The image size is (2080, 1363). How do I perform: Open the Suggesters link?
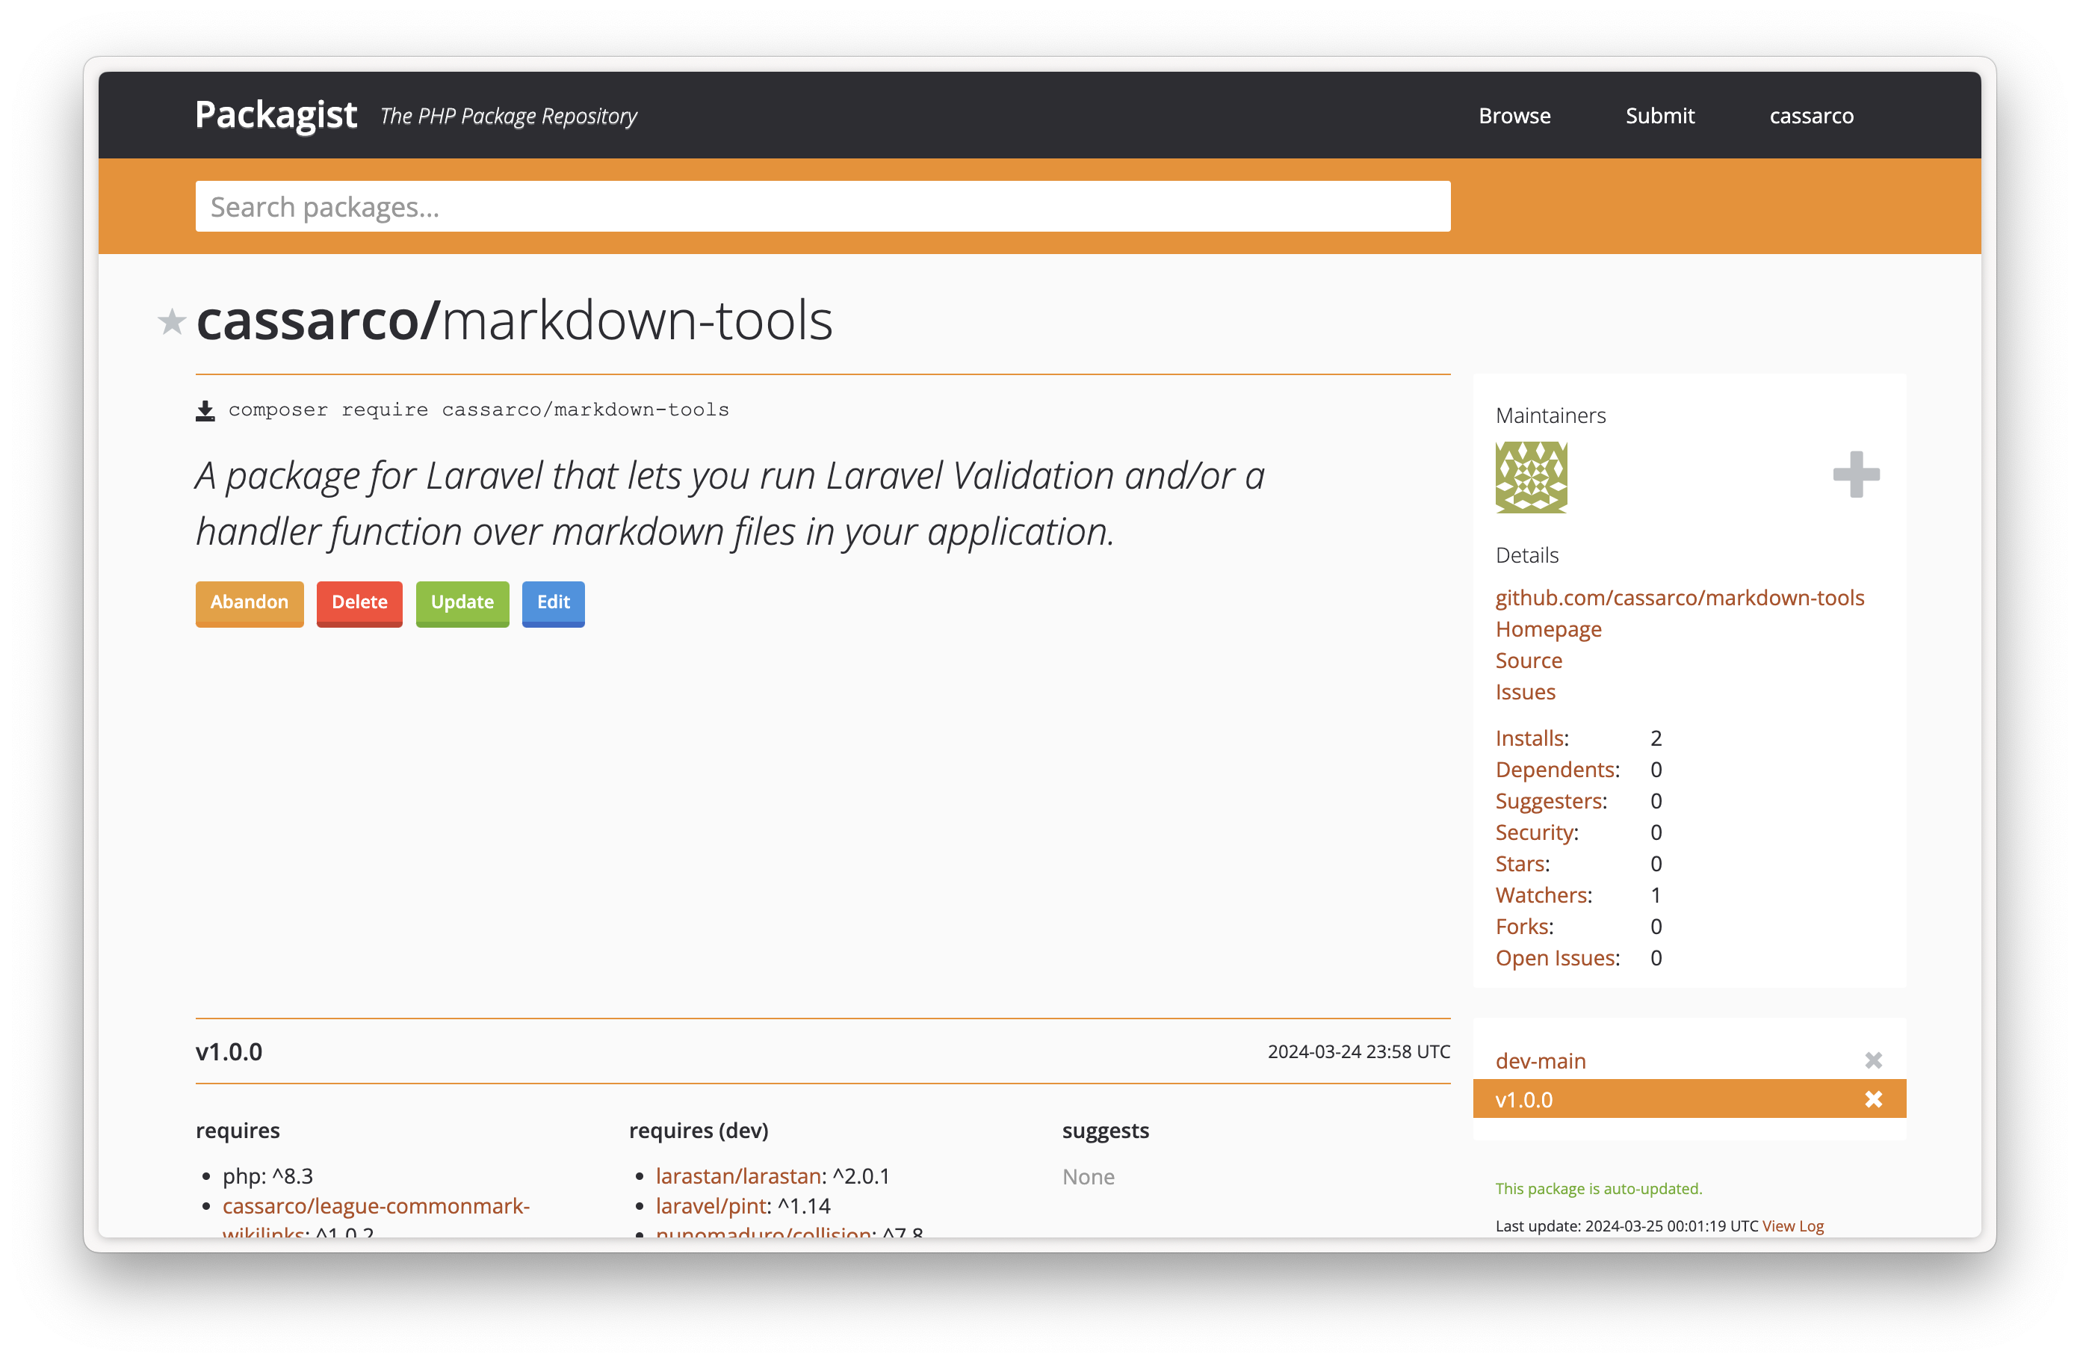pos(1550,801)
